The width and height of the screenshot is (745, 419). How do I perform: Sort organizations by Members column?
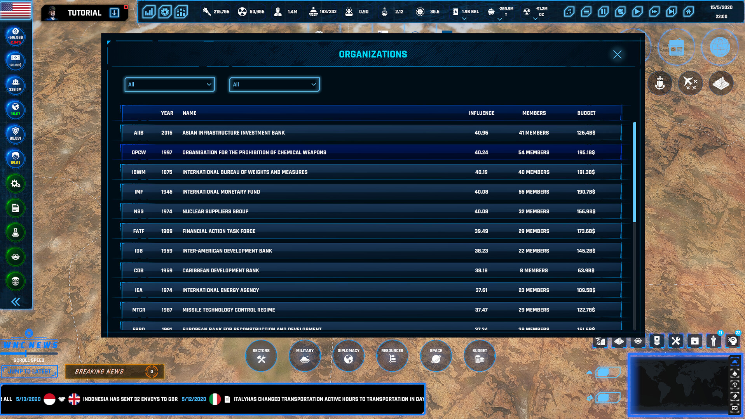click(534, 113)
